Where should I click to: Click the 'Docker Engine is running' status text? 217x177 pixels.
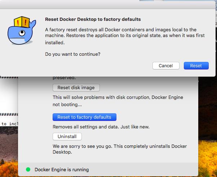coord(62,169)
